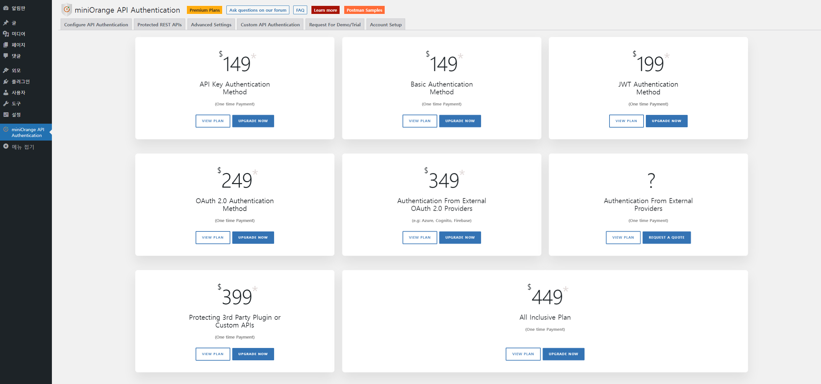Click the FAQ button
This screenshot has height=384, width=821.
(300, 10)
